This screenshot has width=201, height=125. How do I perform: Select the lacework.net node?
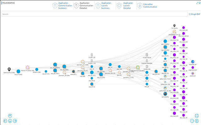[x=193, y=62]
